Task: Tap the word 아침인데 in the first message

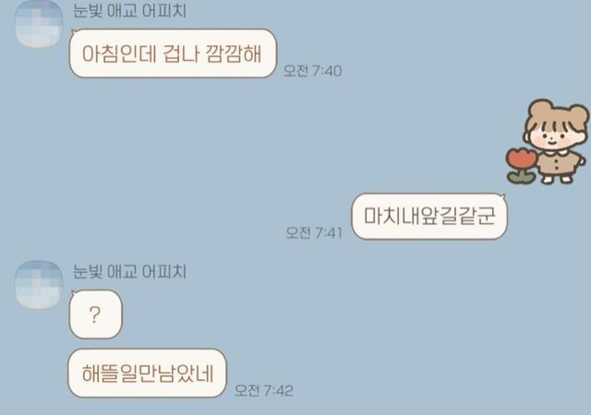Action: (119, 53)
